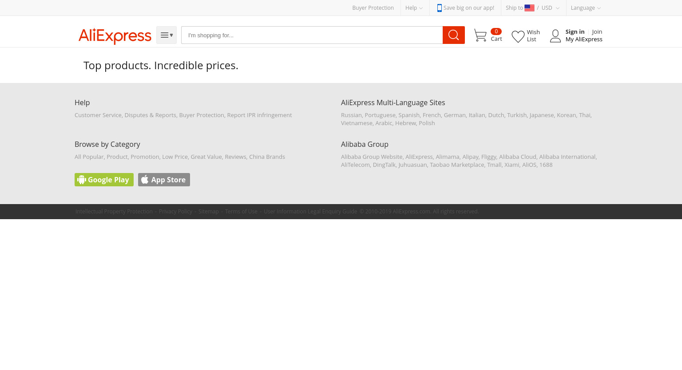
Task: Open Disputes & Reports link
Action: click(151, 115)
